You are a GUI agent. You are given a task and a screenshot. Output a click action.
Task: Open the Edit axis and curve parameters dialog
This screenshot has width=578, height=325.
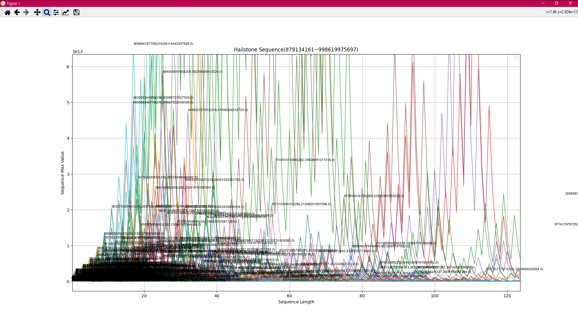tap(65, 12)
